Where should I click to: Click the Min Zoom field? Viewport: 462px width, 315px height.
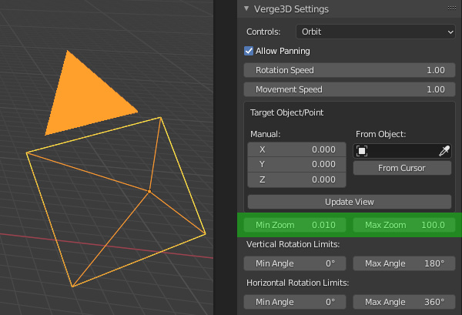[x=295, y=225]
